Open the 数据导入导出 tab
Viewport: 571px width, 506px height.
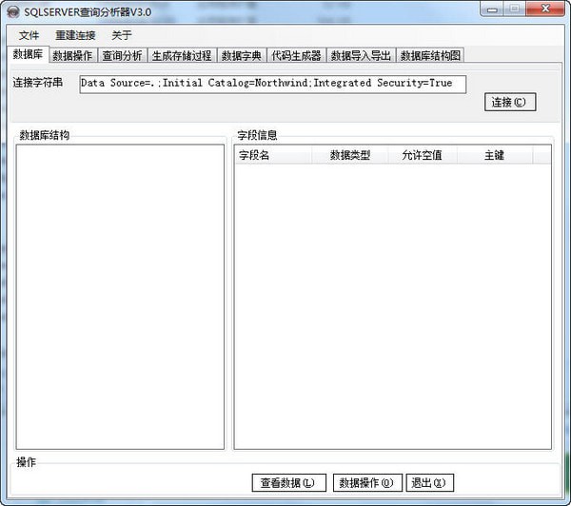click(x=360, y=55)
